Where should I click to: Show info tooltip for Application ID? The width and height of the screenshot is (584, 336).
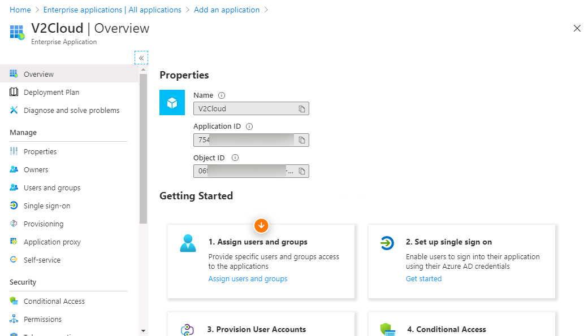tap(249, 126)
